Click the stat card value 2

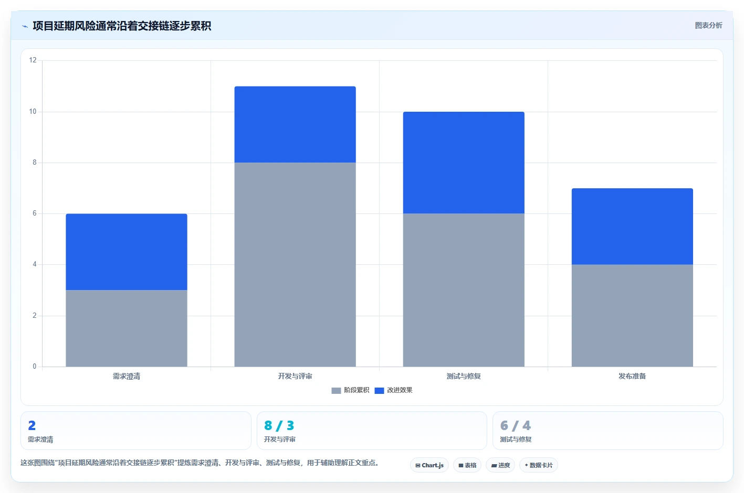[32, 425]
